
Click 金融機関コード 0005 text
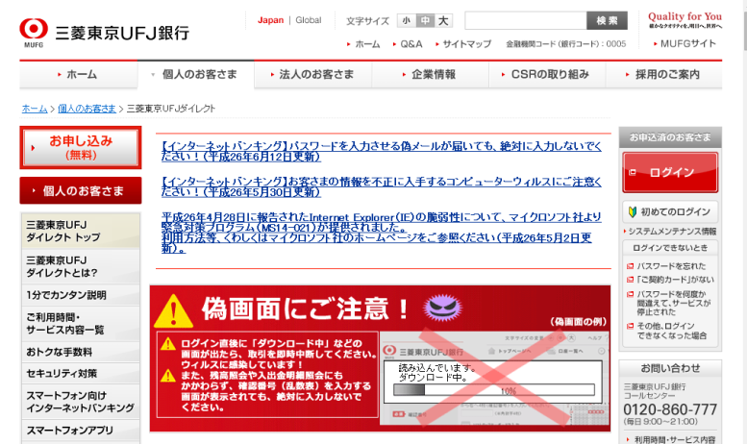(566, 44)
